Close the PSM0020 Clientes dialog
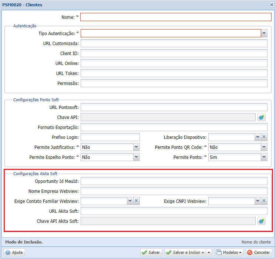This screenshot has width=276, height=259. (x=272, y=4)
